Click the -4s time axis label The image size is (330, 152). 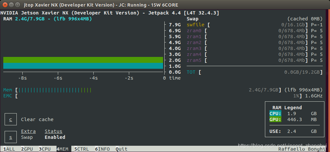(93, 78)
